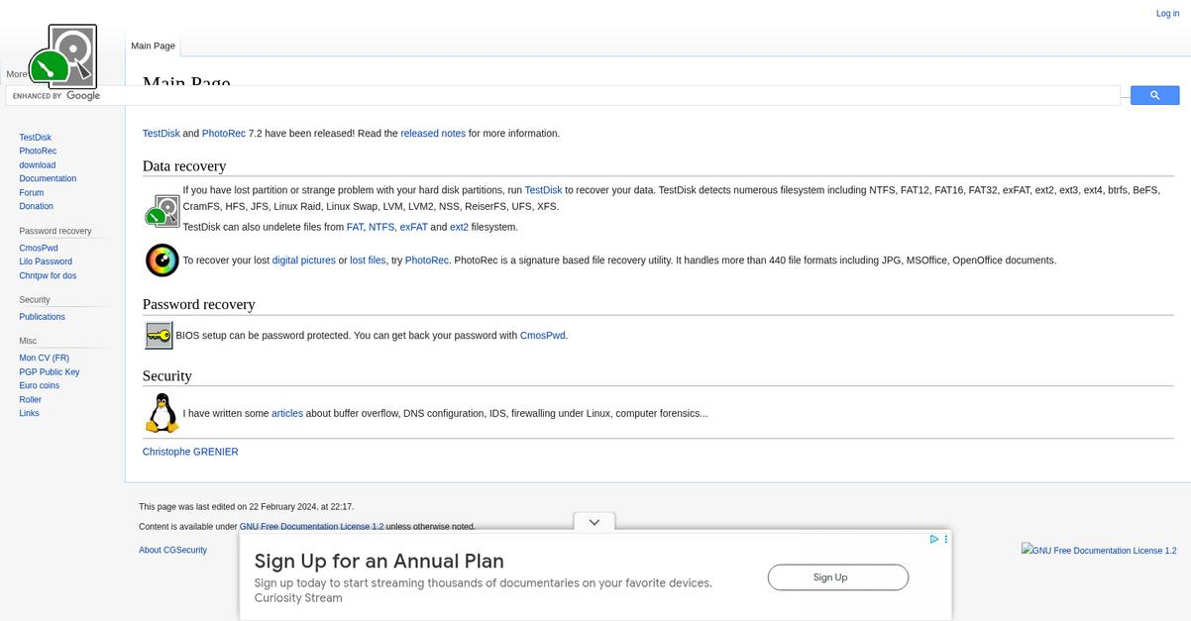Open PGP Public Key sidebar link
This screenshot has width=1191, height=621.
50,372
